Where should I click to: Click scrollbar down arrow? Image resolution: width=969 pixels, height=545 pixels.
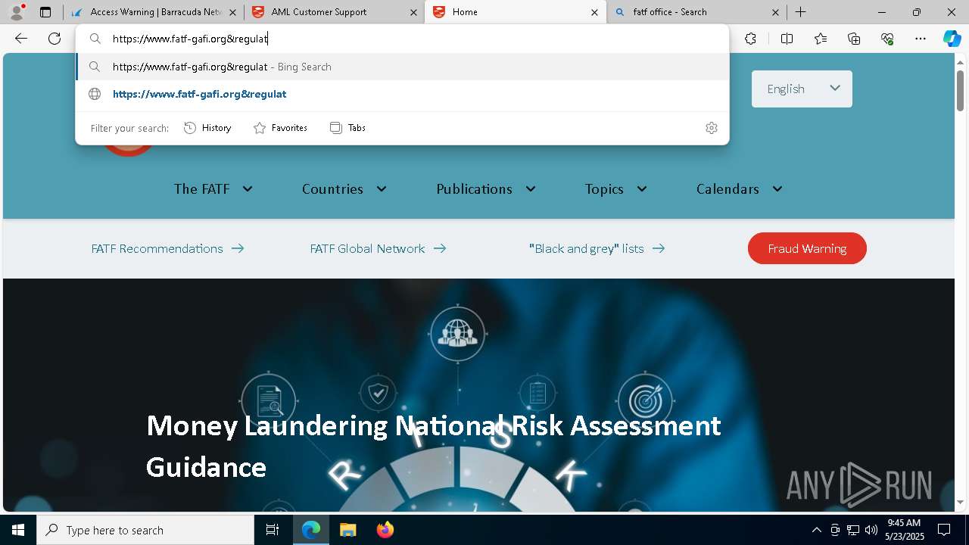click(x=960, y=502)
